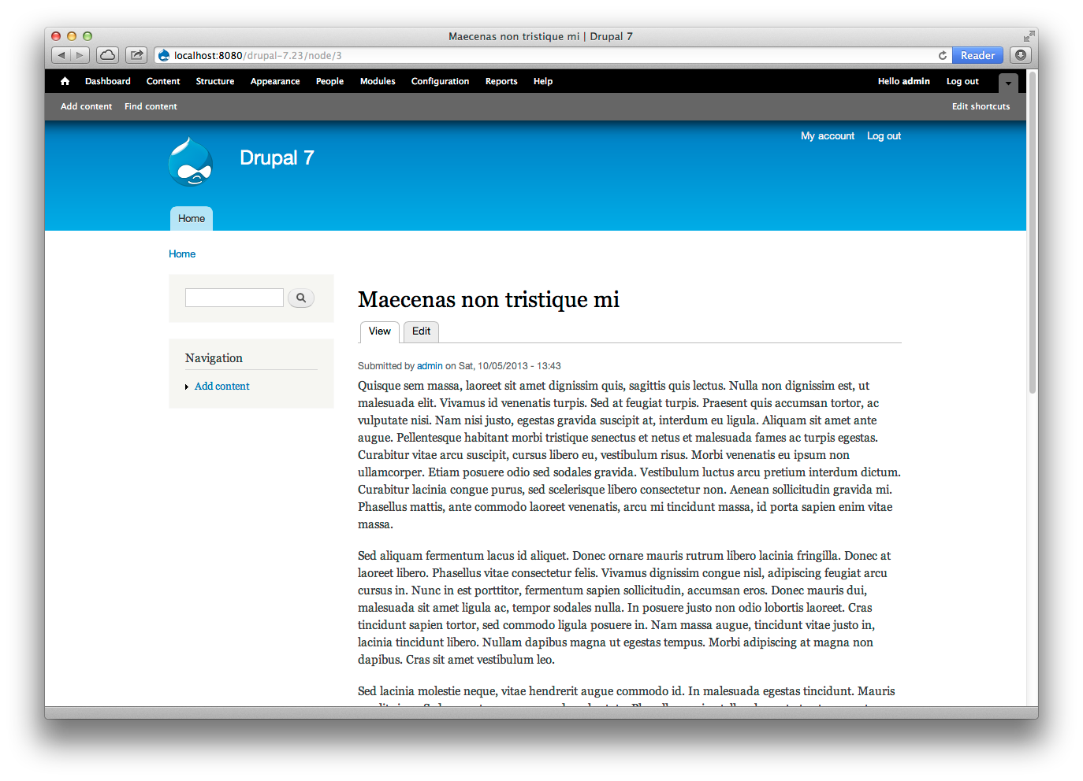Image resolution: width=1083 pixels, height=781 pixels.
Task: Click the page's vertical scrollbar thumb
Action: tap(1032, 236)
